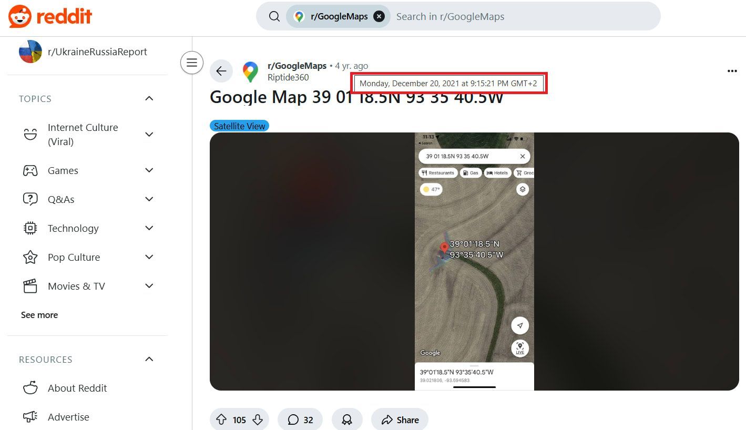The height and width of the screenshot is (430, 746).
Task: Expand the Q&As topic
Action: pos(149,199)
